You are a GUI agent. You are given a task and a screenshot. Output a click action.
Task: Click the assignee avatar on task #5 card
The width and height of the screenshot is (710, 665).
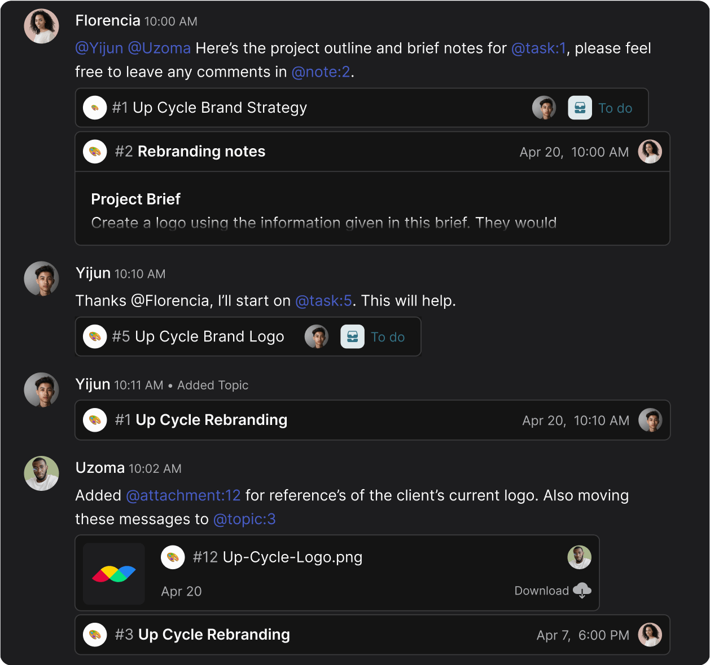click(x=317, y=336)
